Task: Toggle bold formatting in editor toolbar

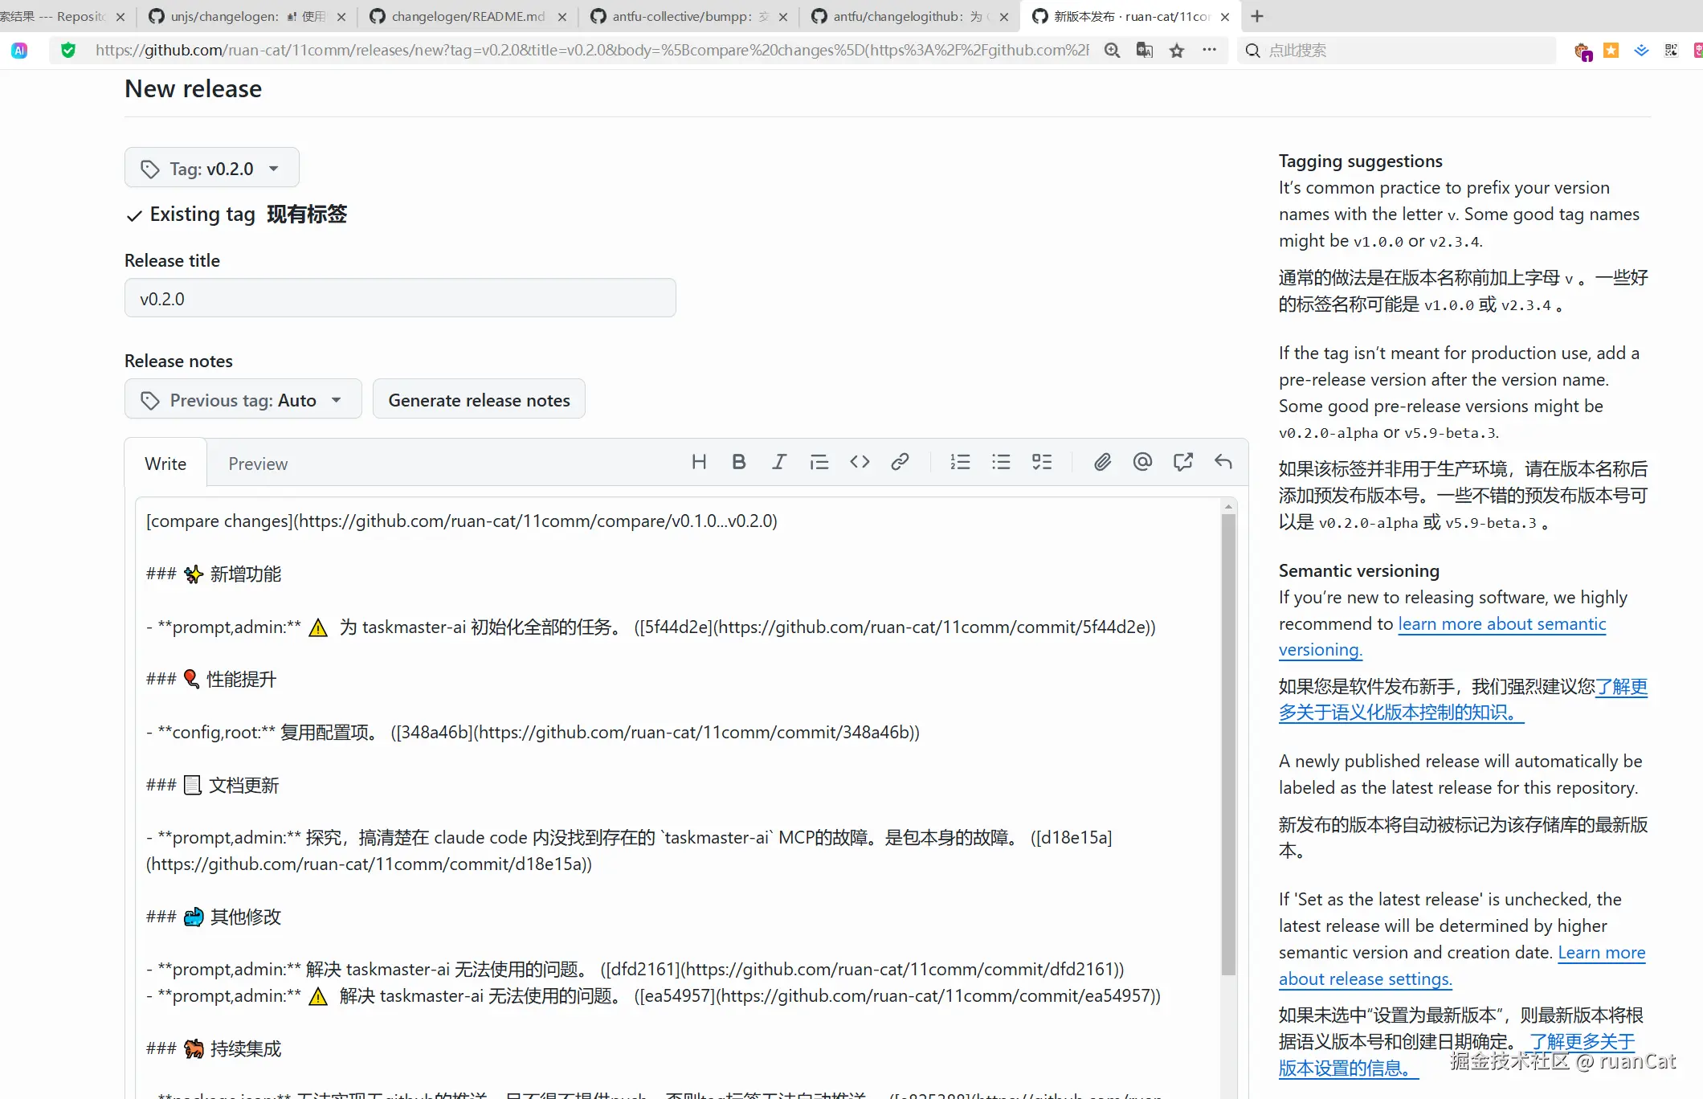Action: [739, 462]
